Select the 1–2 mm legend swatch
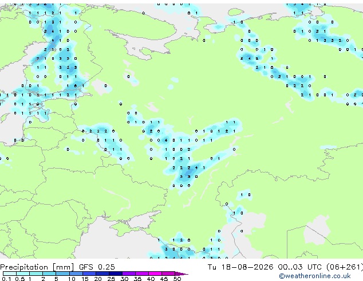 click(x=36, y=274)
